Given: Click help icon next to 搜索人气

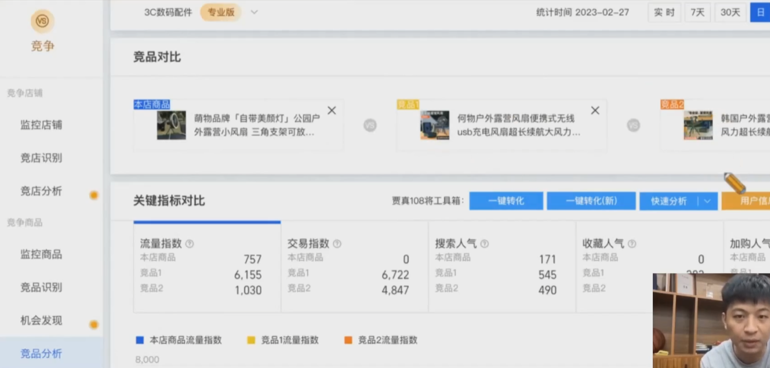Looking at the screenshot, I should click(485, 244).
